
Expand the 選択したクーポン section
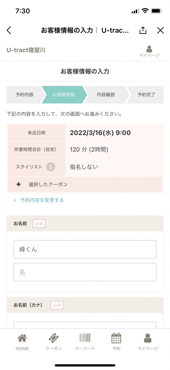click(85, 184)
